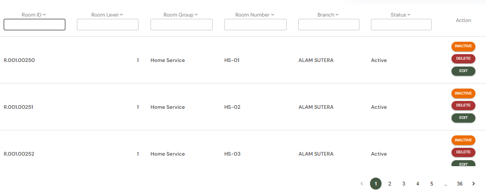Deactivate room HS-03 with Inactive button
Image resolution: width=486 pixels, height=196 pixels.
(463, 140)
